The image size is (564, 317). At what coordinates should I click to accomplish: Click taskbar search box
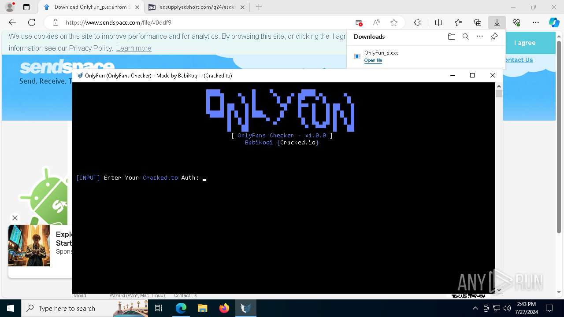tap(85, 308)
